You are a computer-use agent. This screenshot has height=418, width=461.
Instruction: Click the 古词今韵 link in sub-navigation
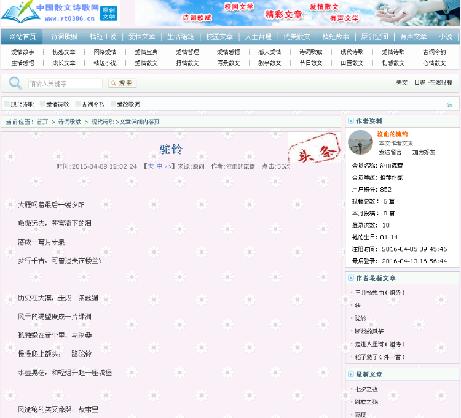(434, 52)
